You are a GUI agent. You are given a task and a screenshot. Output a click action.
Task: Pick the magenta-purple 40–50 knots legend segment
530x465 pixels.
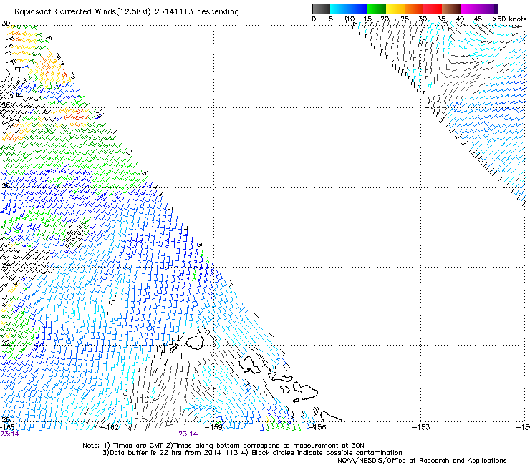[479, 9]
